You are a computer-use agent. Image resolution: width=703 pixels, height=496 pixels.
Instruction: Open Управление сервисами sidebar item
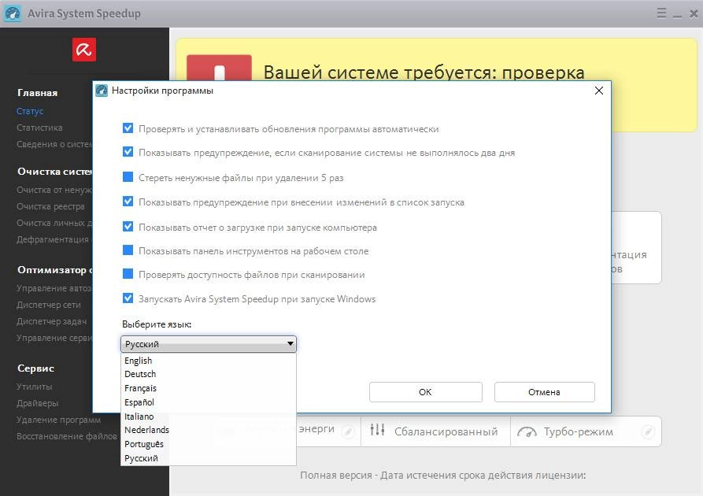click(54, 338)
